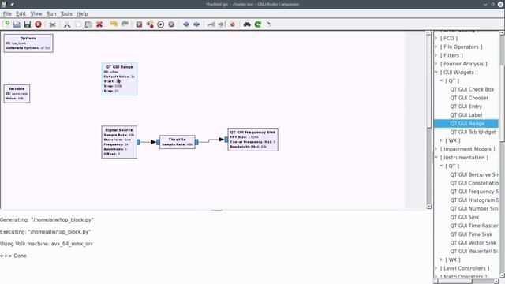Copy the selected block
This screenshot has width=505, height=284.
tap(77, 24)
